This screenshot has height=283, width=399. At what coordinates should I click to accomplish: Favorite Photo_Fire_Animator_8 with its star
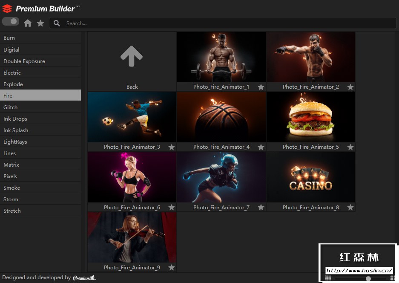[x=350, y=207]
